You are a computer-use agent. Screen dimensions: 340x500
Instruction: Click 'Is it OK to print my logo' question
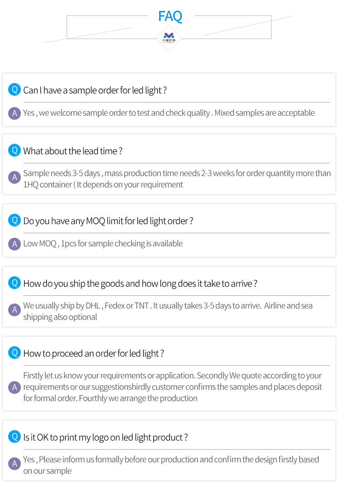(106, 437)
